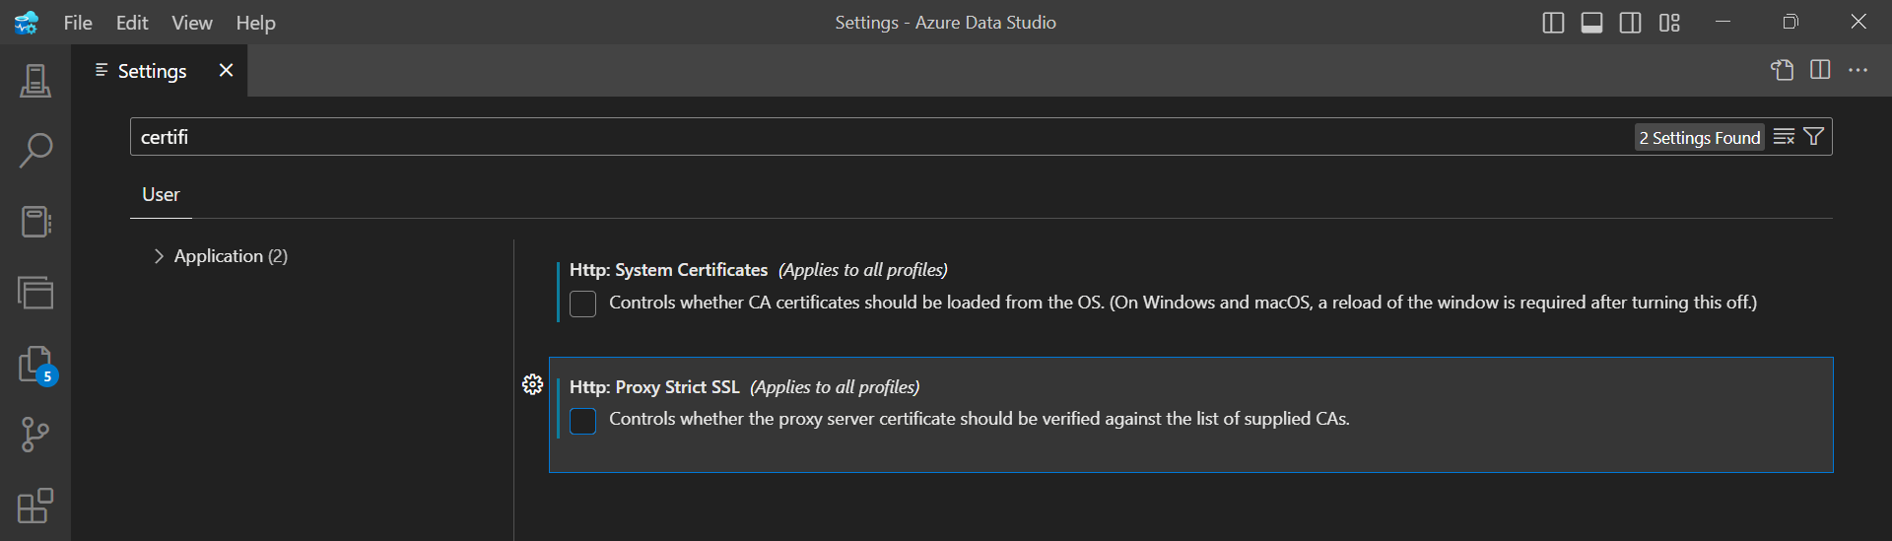Click the CA certificates description text
The height and width of the screenshot is (541, 1892).
1182,303
